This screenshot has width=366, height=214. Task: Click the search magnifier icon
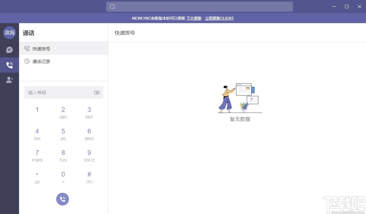112,6
